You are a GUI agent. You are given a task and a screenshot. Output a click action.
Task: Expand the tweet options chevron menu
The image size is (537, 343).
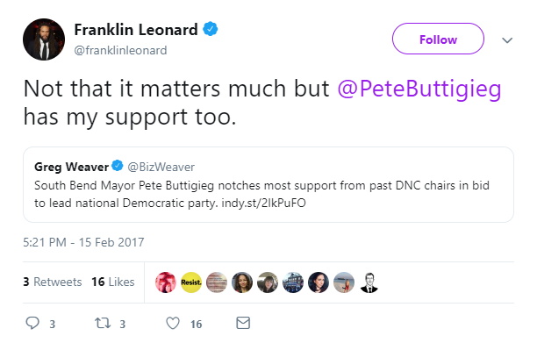(x=507, y=40)
